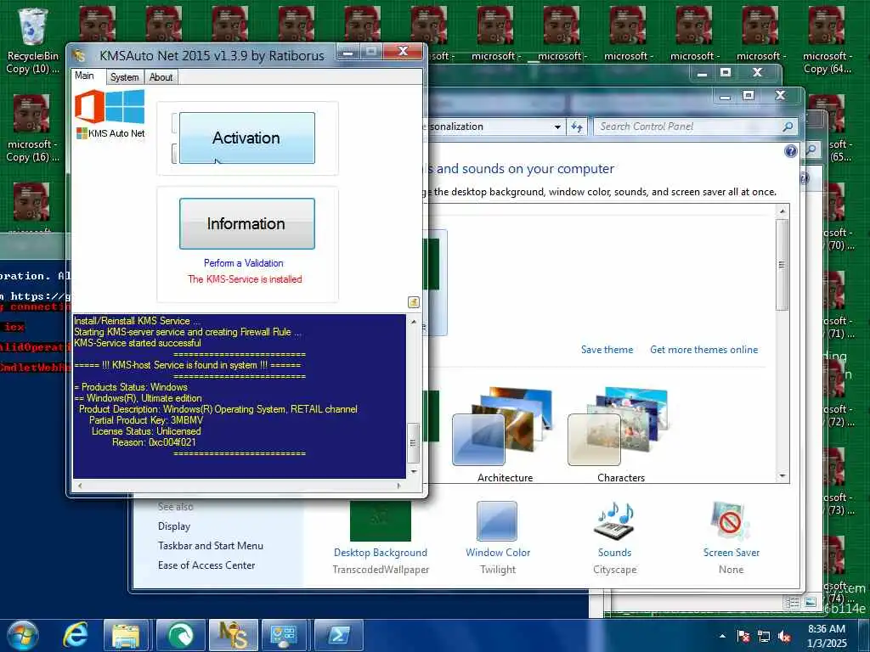870x652 pixels.
Task: Open the Perform a Validation link
Action: click(x=244, y=263)
